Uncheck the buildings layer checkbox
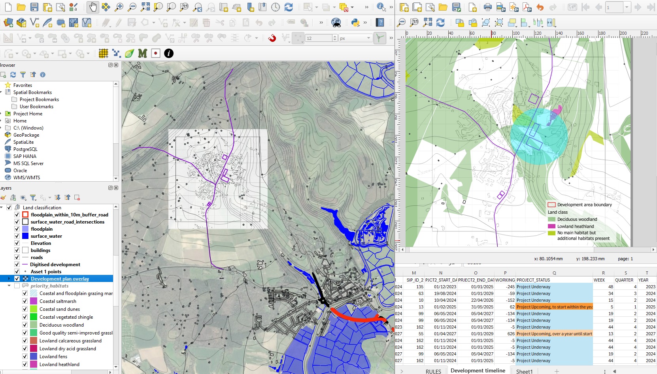 point(17,250)
